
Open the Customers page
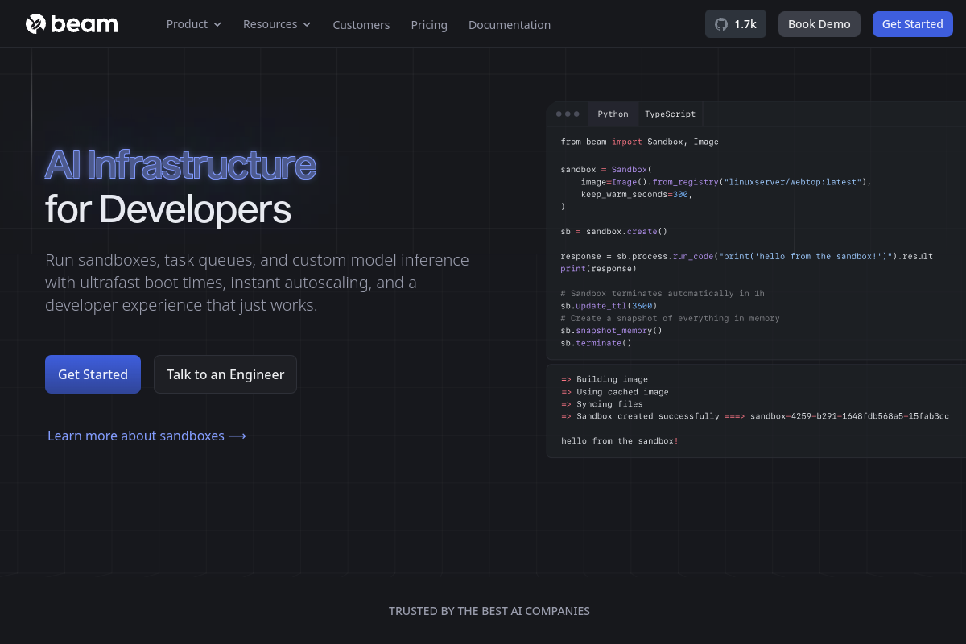click(361, 25)
